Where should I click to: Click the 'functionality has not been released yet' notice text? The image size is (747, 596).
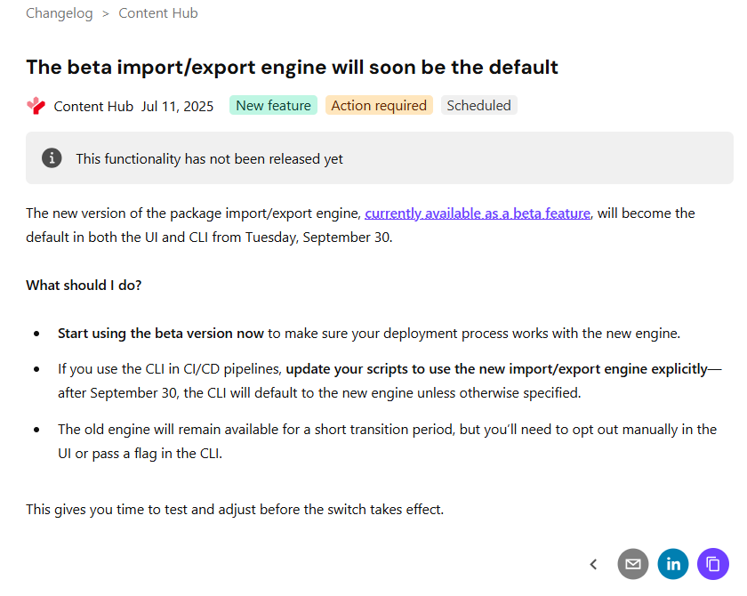point(209,158)
